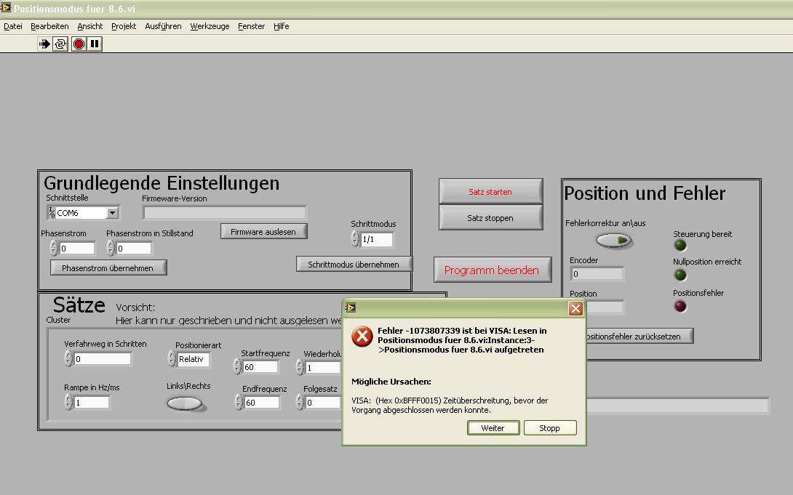Click the red Abort Execution button

[x=79, y=44]
